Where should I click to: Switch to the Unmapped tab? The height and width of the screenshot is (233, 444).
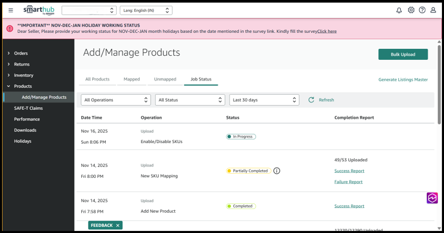tap(165, 79)
